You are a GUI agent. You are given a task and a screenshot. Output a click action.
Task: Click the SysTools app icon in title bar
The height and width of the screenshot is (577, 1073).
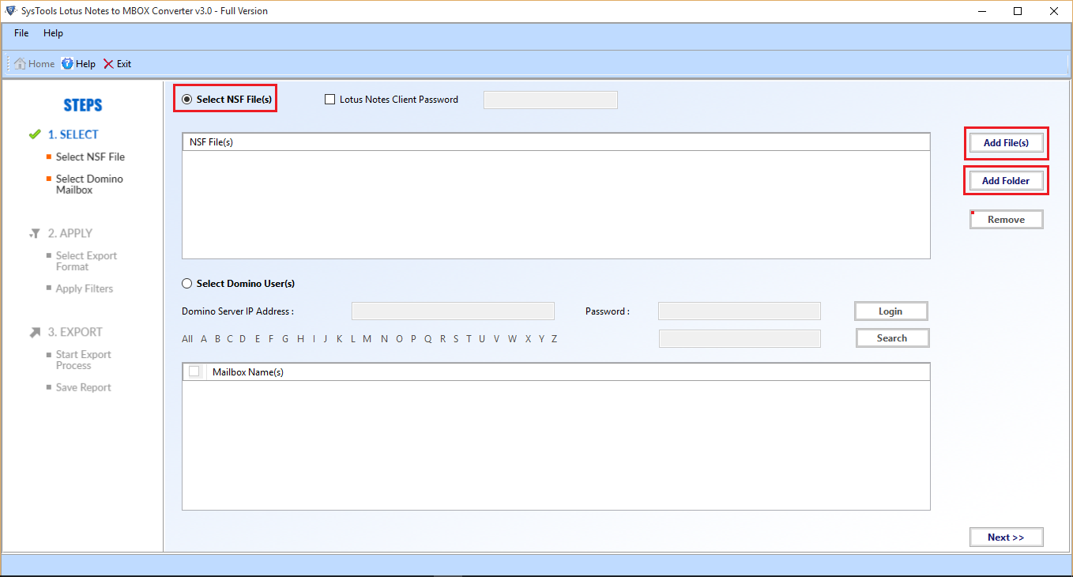10,11
